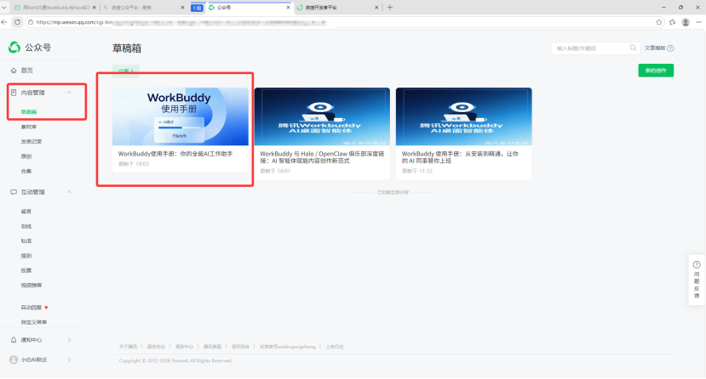Viewport: 706px width, 379px height.
Task: Go to 首页 via the home icon
Action: 14,71
